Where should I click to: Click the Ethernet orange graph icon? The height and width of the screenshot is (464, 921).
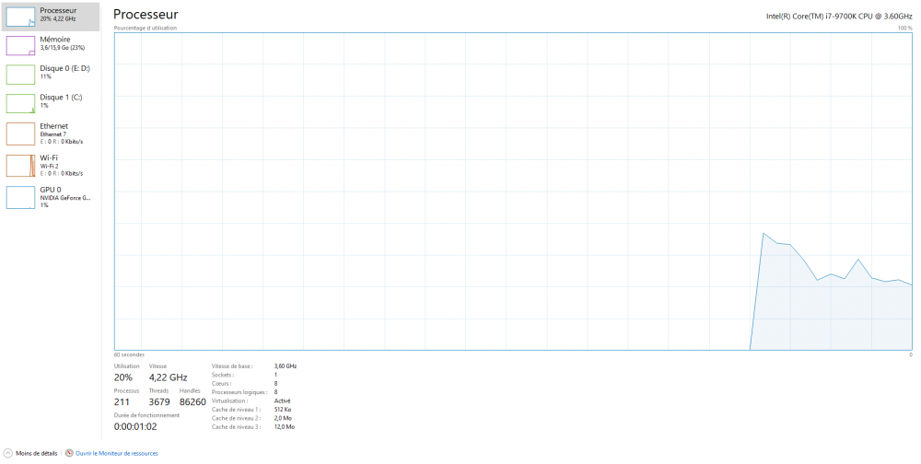click(x=20, y=133)
